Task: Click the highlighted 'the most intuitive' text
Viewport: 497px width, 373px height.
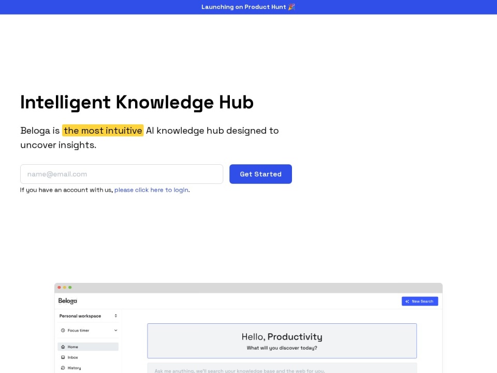Action: tap(103, 131)
